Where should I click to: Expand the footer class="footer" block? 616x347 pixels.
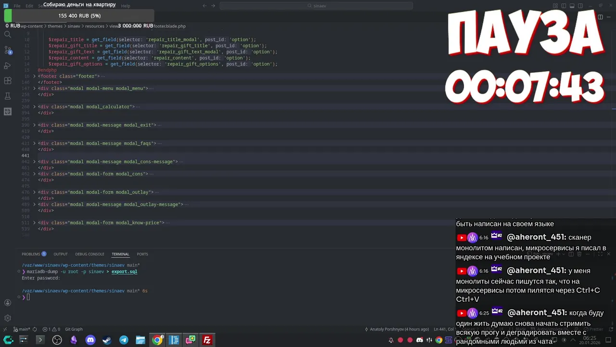tap(34, 76)
